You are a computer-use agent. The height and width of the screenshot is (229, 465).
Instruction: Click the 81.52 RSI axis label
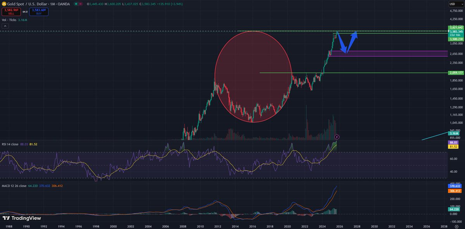click(453, 147)
